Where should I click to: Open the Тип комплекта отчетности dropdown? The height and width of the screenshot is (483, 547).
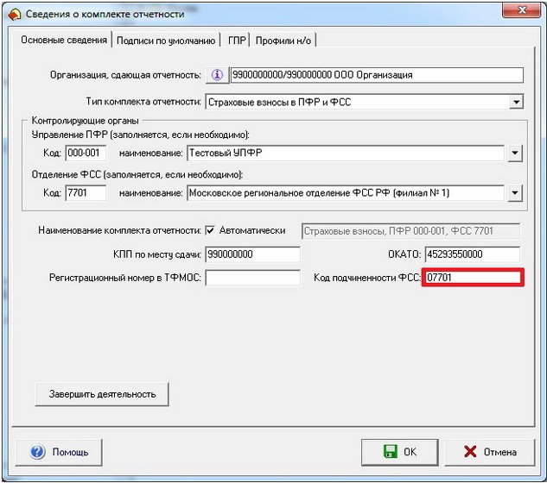click(x=516, y=102)
